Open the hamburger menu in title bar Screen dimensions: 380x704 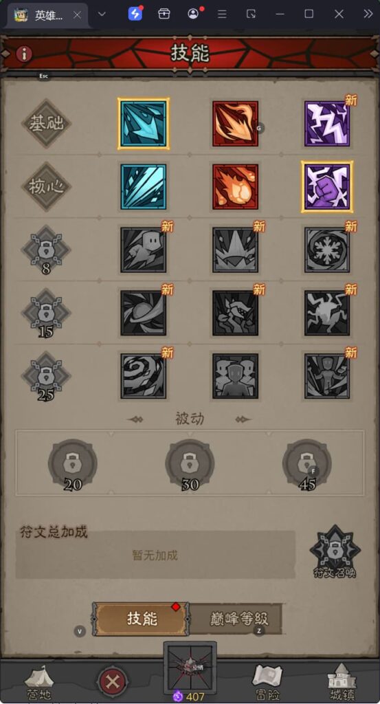[x=222, y=14]
